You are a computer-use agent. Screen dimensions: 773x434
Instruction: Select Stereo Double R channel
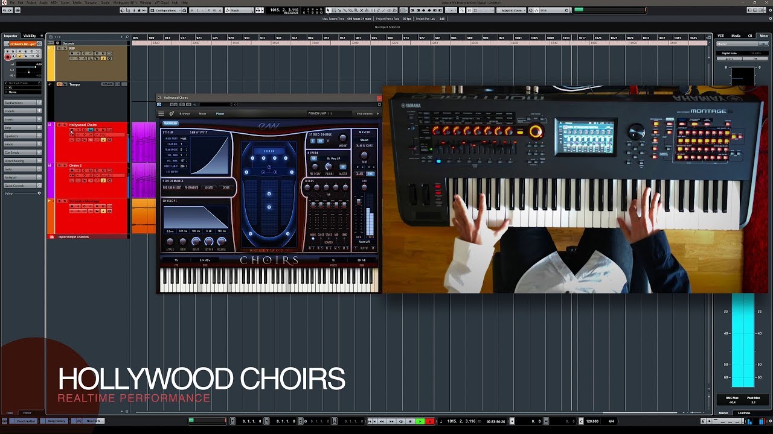click(x=327, y=141)
